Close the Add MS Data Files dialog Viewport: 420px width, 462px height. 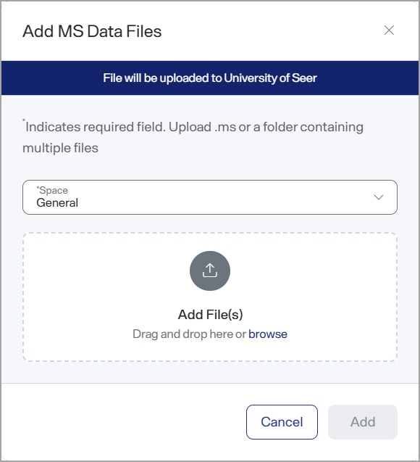389,30
